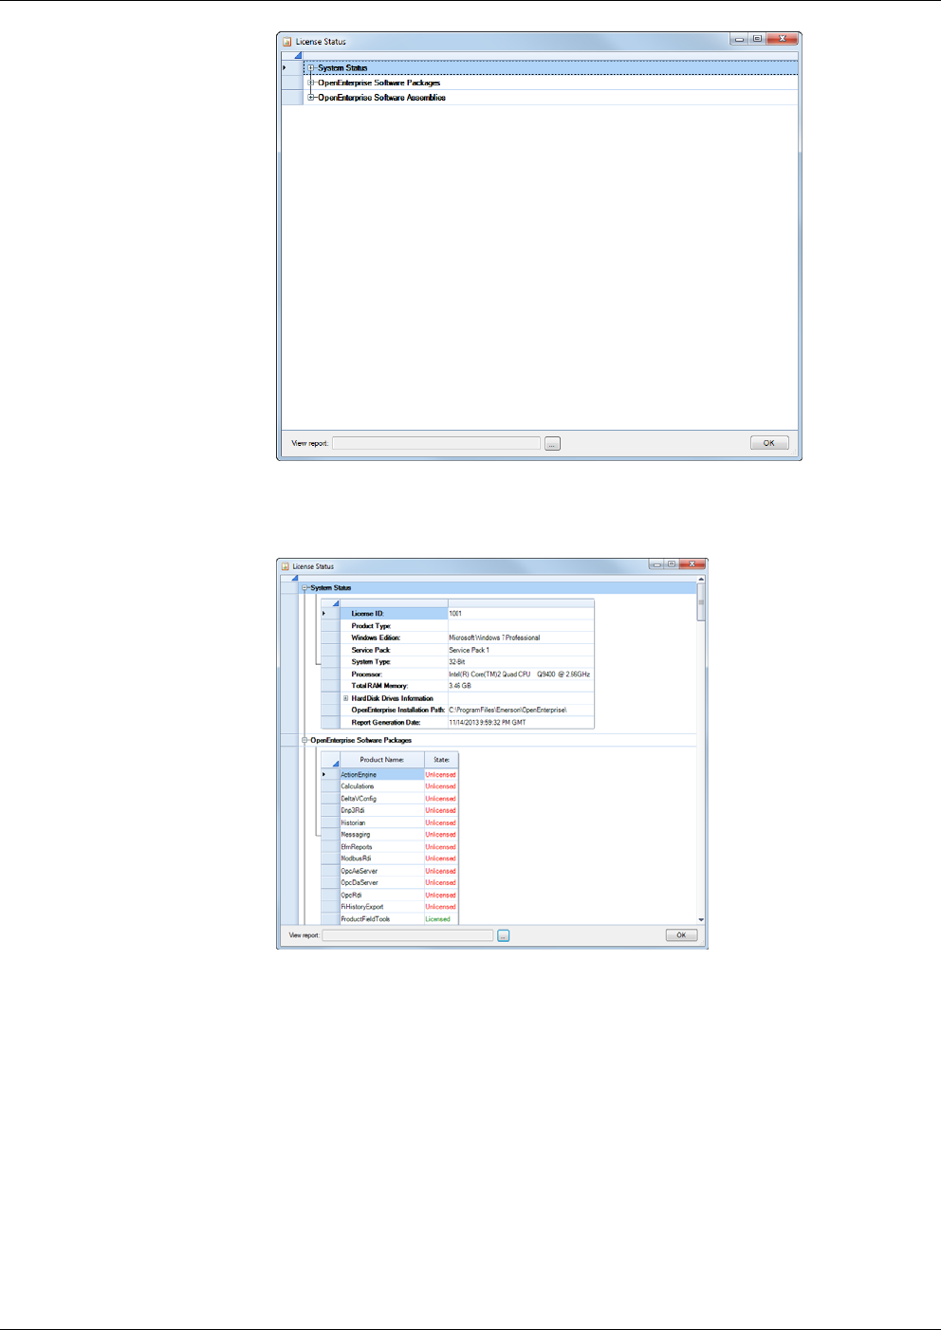
Task: Click select-all corner of License ID table
Action: (330, 602)
